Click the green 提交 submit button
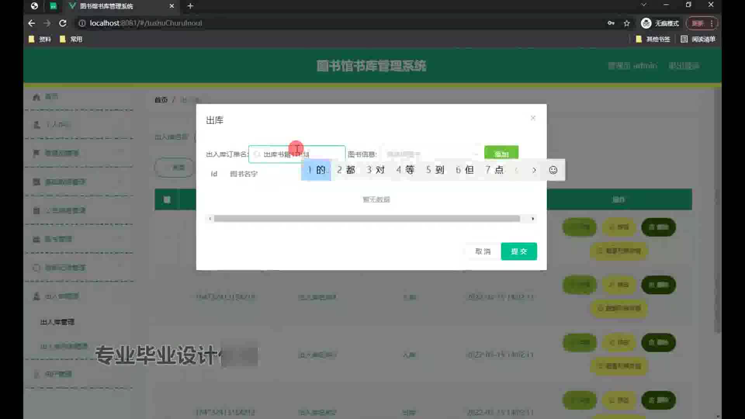The width and height of the screenshot is (745, 419). (x=518, y=251)
